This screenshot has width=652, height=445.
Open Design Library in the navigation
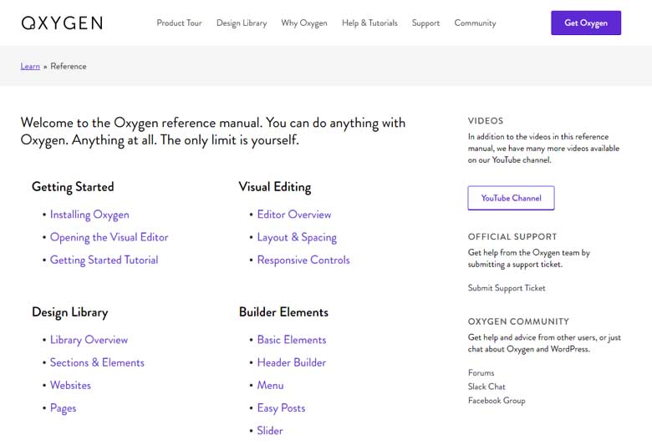coord(242,23)
